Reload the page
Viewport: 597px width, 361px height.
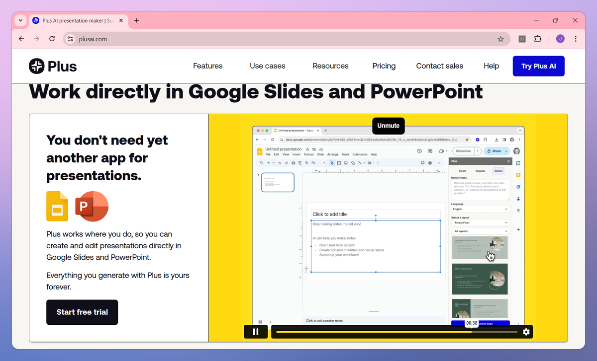click(x=52, y=39)
